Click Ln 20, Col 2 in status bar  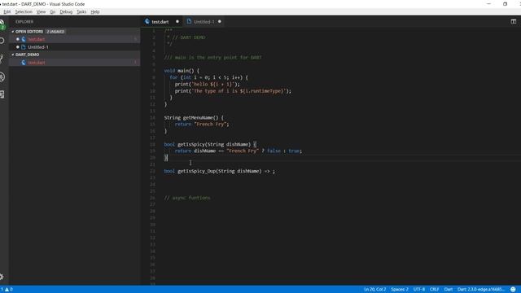[374, 290]
